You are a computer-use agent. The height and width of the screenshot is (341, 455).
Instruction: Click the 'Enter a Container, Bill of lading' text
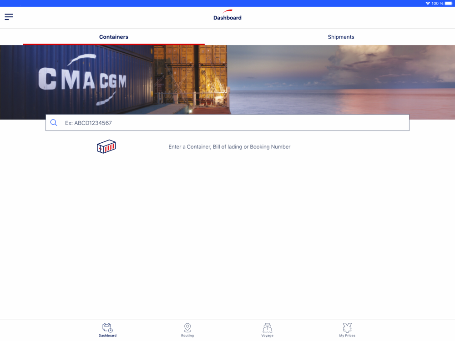(x=229, y=147)
